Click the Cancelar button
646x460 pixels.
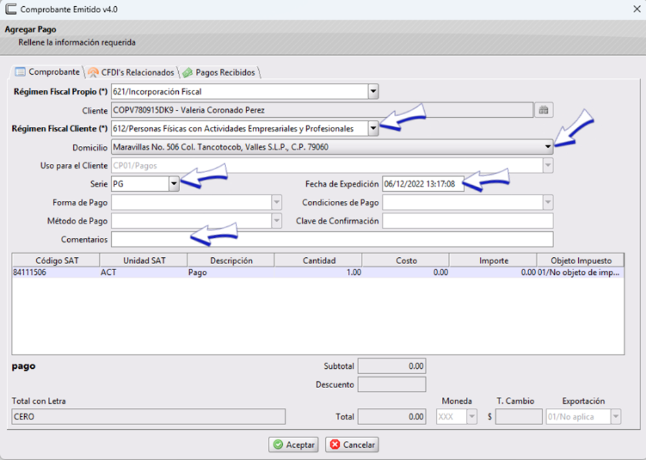(352, 445)
